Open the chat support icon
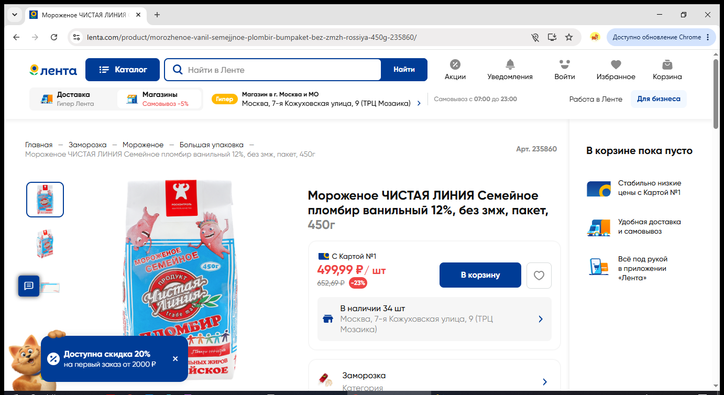Screen dimensions: 724x395 (x=29, y=286)
